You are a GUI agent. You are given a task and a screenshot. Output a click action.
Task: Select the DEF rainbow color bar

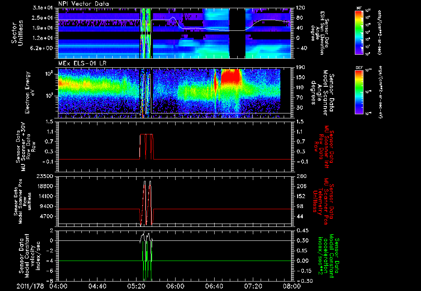(359, 92)
